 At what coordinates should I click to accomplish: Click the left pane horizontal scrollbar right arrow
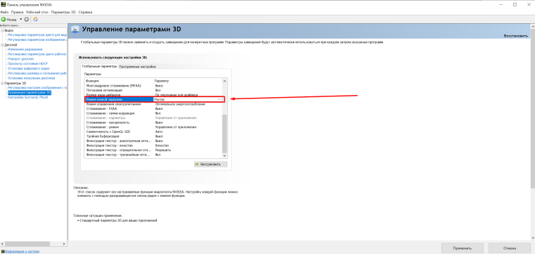(64, 243)
